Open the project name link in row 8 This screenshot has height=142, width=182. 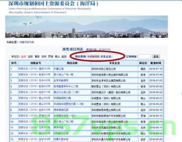(x=61, y=110)
